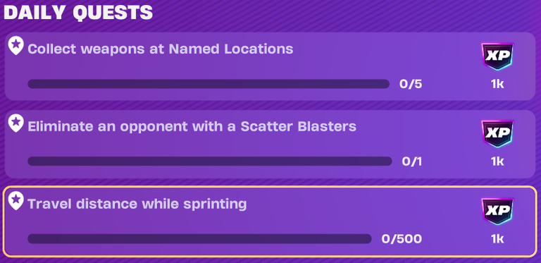Click the XP badge for sprinting quest
The width and height of the screenshot is (541, 263).
pyautogui.click(x=497, y=212)
